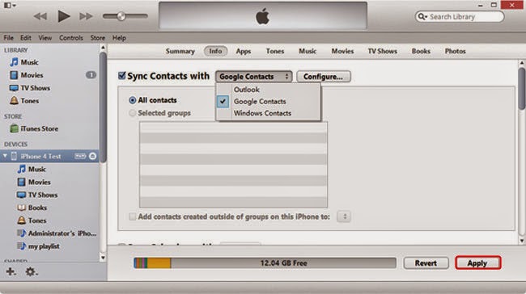Open device Tones bell icon
The image size is (526, 294).
tap(22, 220)
